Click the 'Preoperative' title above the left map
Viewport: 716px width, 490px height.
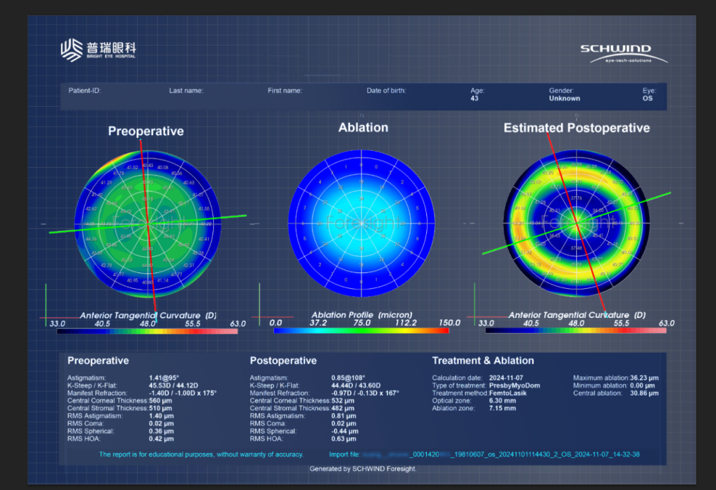pos(146,131)
